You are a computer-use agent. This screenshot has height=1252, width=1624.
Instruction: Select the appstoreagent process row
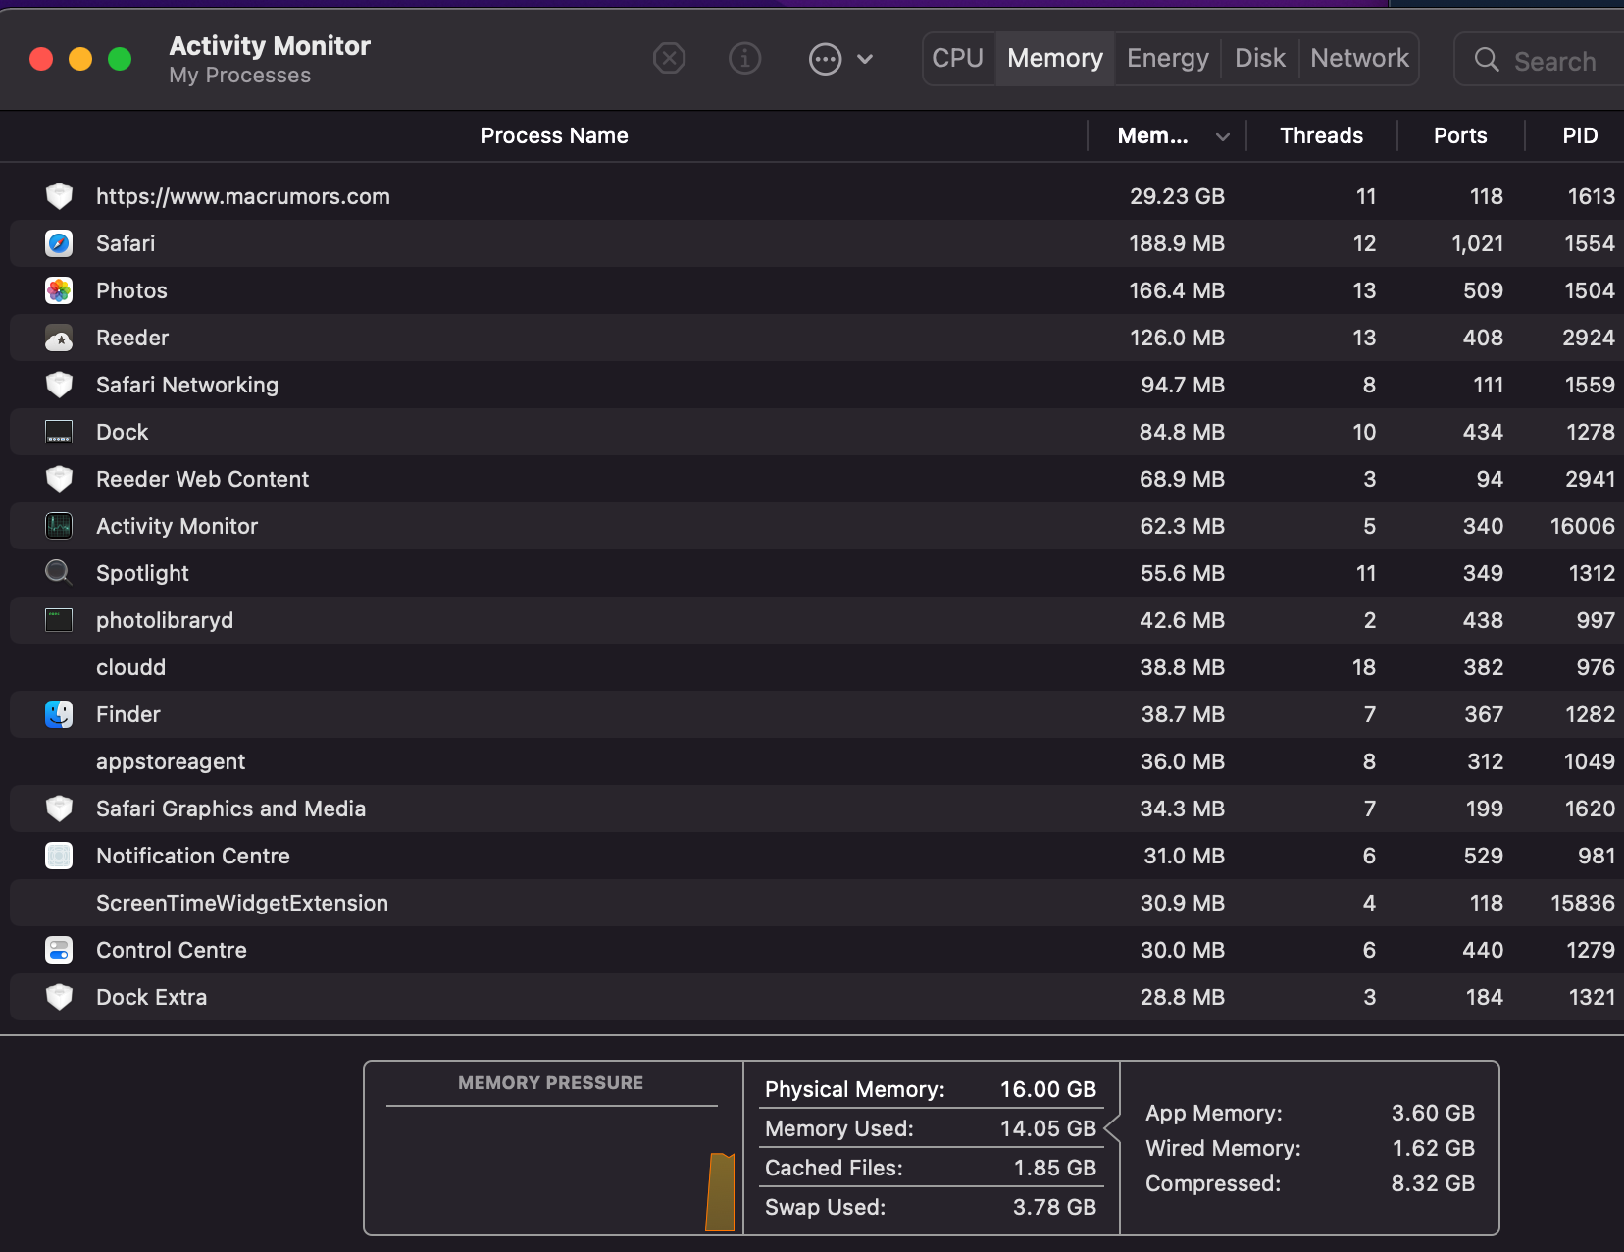817,761
